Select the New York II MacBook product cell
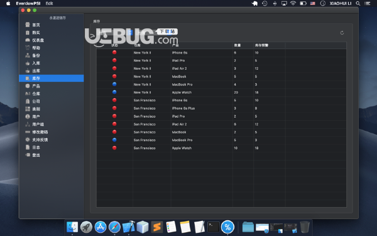The height and width of the screenshot is (236, 377). tap(179, 76)
